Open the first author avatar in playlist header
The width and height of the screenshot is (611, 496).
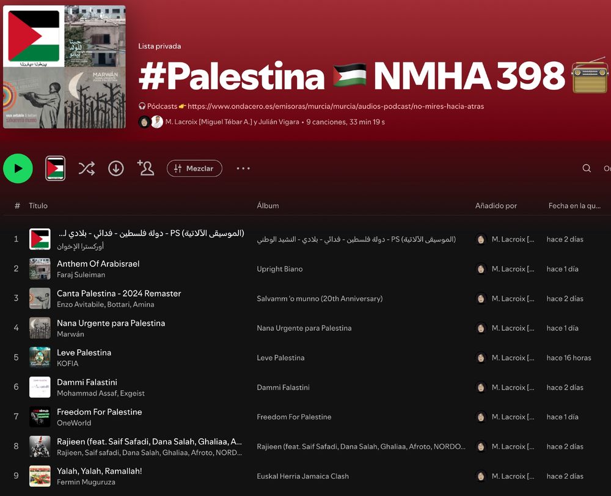point(145,122)
